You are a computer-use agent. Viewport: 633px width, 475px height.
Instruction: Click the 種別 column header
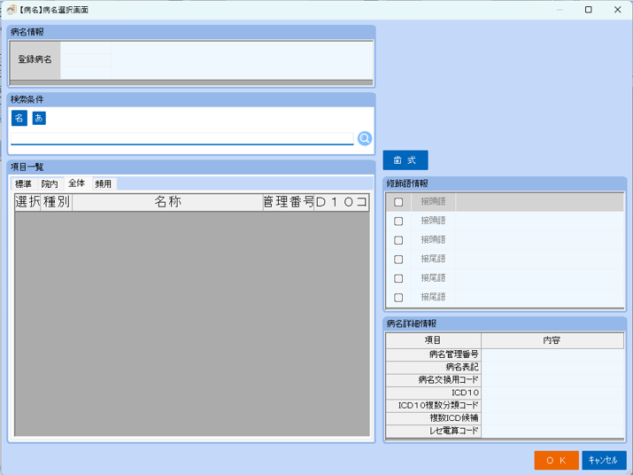[x=57, y=202]
